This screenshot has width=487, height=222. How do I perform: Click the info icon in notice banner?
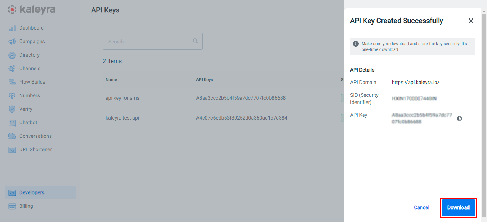tap(356, 44)
